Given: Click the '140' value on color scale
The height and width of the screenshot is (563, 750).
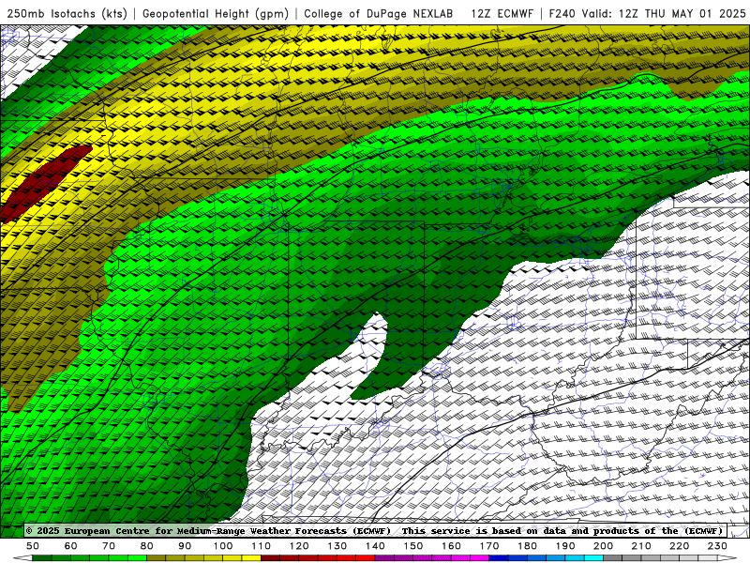Looking at the screenshot, I should [375, 546].
